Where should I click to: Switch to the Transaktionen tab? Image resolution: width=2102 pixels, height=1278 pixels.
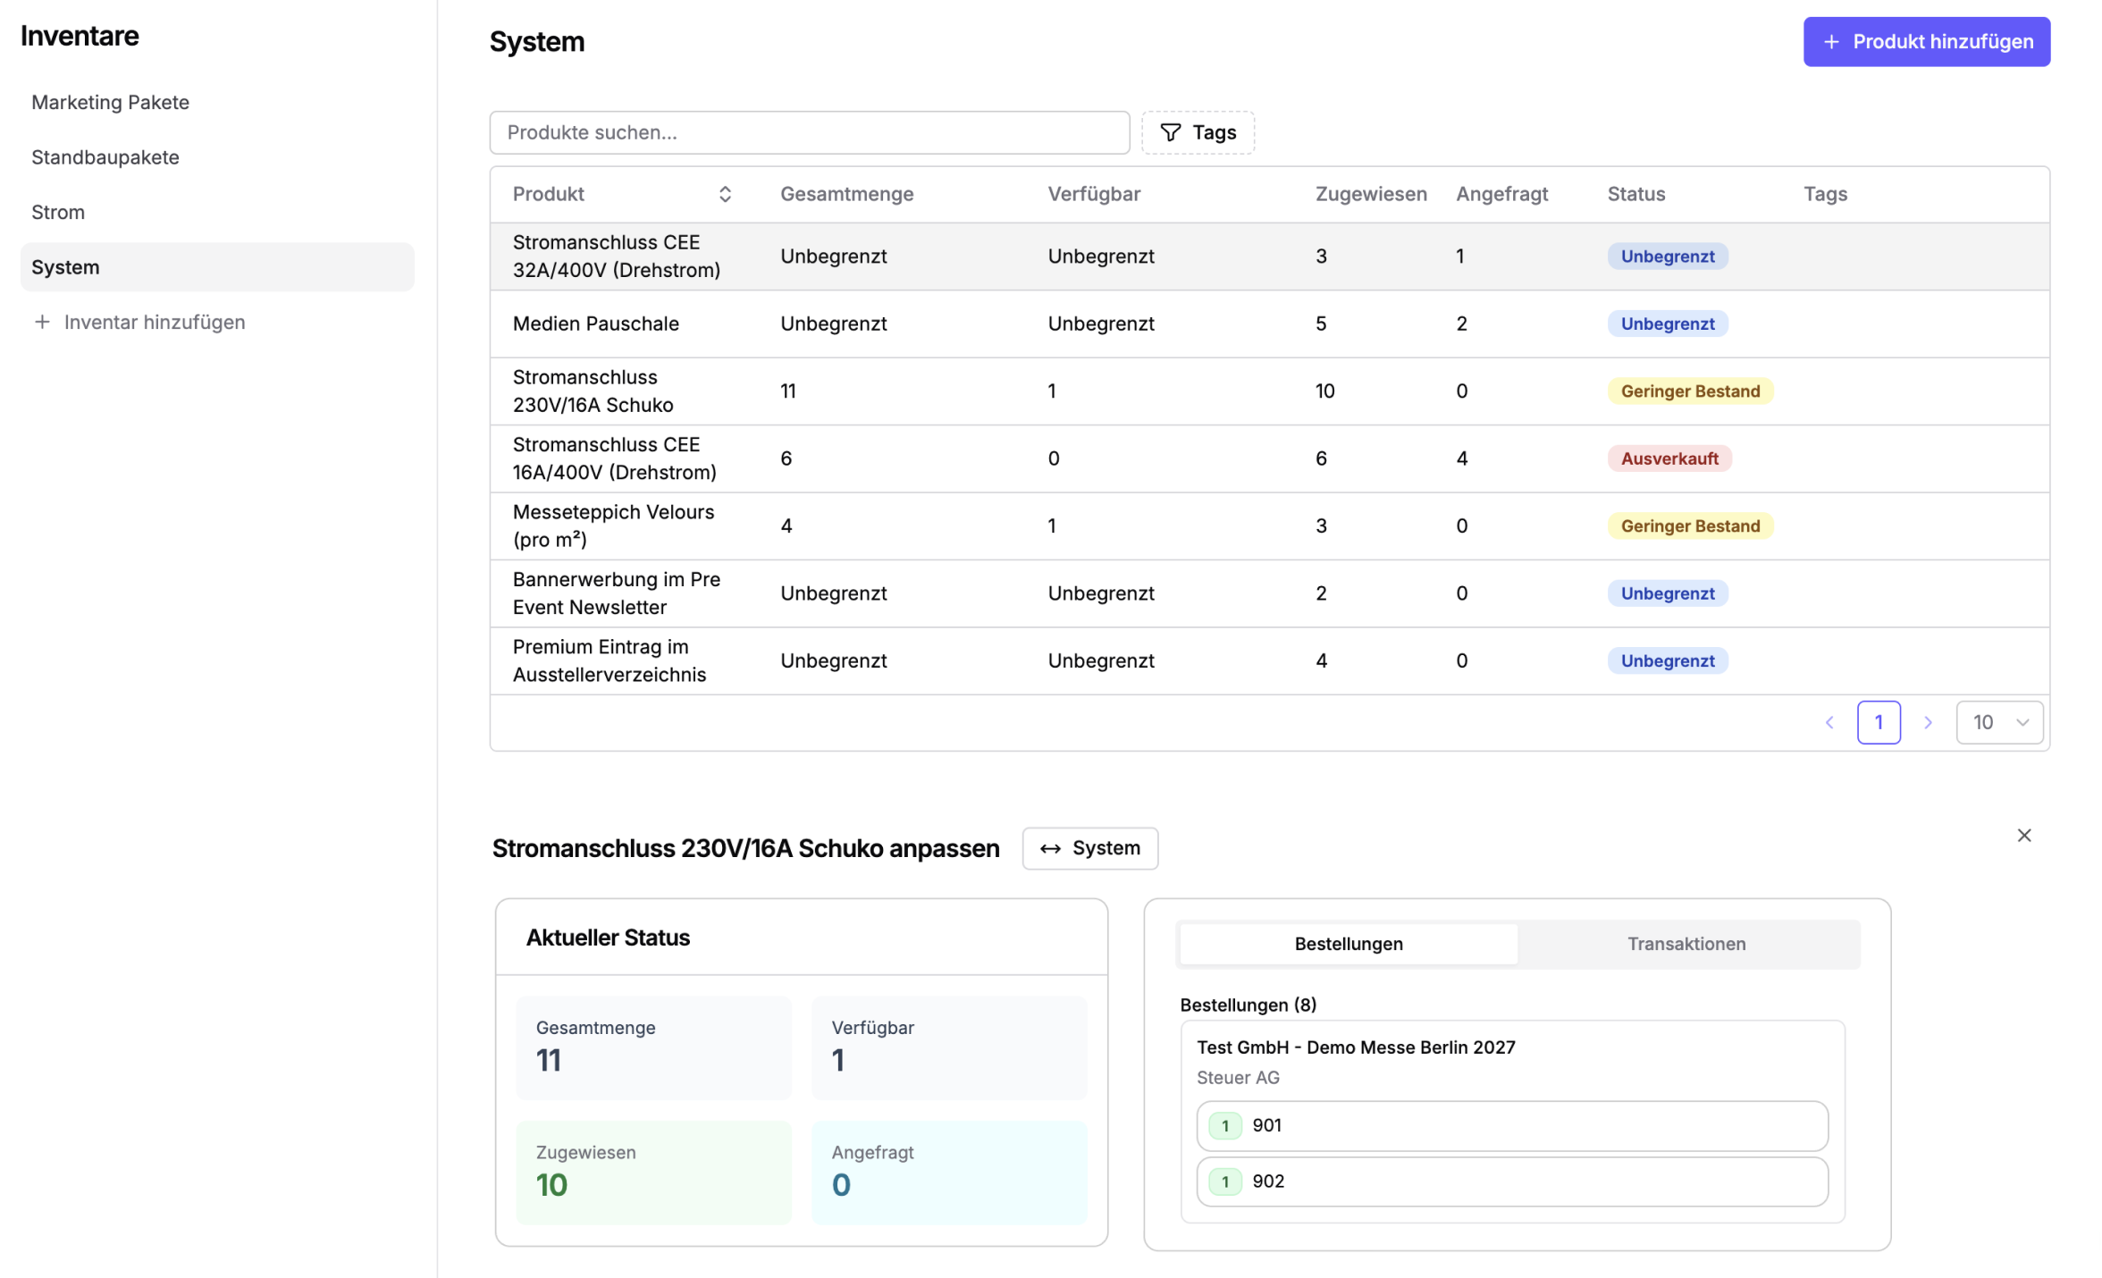pos(1686,944)
